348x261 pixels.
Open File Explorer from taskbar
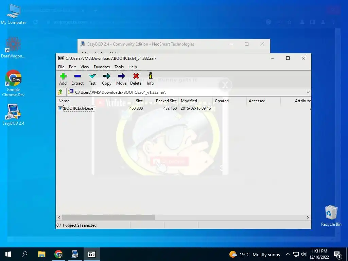pyautogui.click(x=41, y=254)
